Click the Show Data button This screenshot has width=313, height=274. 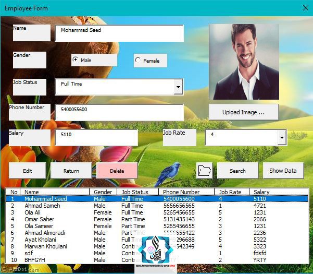pos(283,171)
